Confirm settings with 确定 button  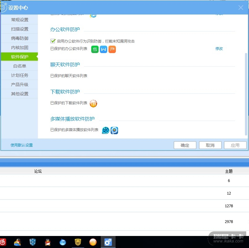tap(185, 145)
